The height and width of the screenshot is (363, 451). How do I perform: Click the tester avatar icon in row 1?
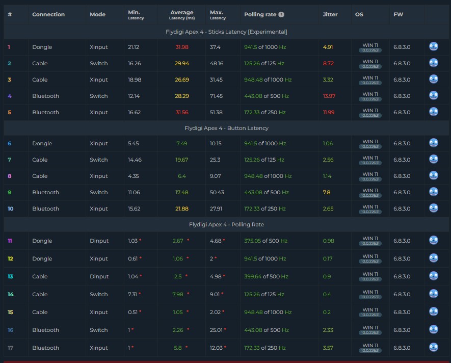[434, 46]
